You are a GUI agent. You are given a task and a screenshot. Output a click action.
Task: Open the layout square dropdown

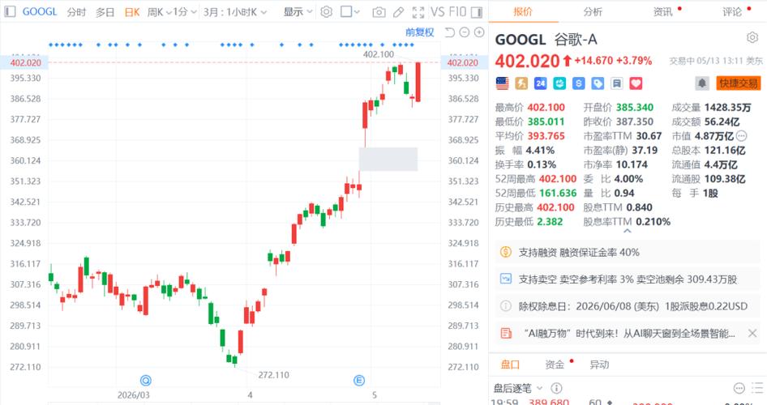click(x=350, y=11)
